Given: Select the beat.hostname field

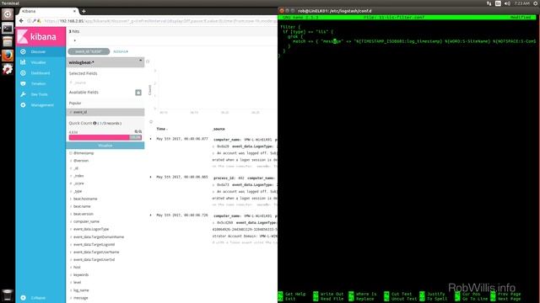Looking at the screenshot, I should pos(85,199).
